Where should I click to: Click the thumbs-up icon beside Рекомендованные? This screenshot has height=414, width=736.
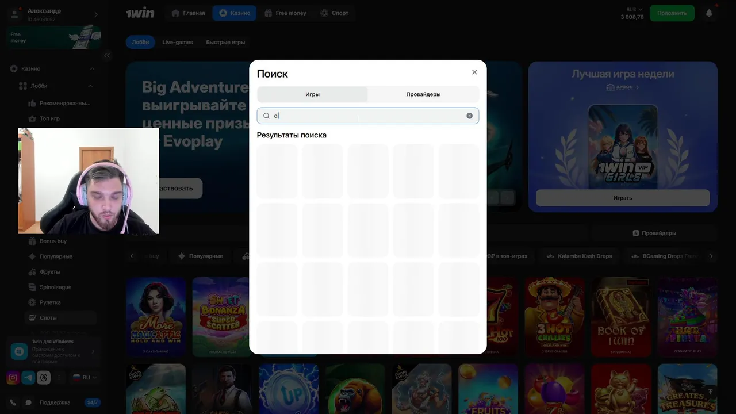click(33, 103)
